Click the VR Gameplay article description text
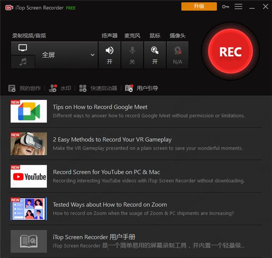 click(x=148, y=148)
